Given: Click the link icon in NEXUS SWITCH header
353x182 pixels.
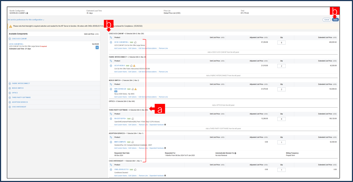Looking at the screenshot, I should point(111,84).
